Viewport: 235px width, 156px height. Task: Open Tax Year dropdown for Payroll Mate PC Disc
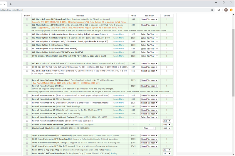(x=149, y=86)
